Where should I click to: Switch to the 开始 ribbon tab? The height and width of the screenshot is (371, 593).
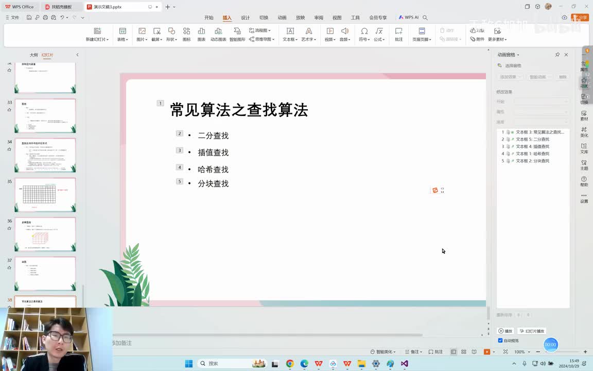pyautogui.click(x=209, y=18)
